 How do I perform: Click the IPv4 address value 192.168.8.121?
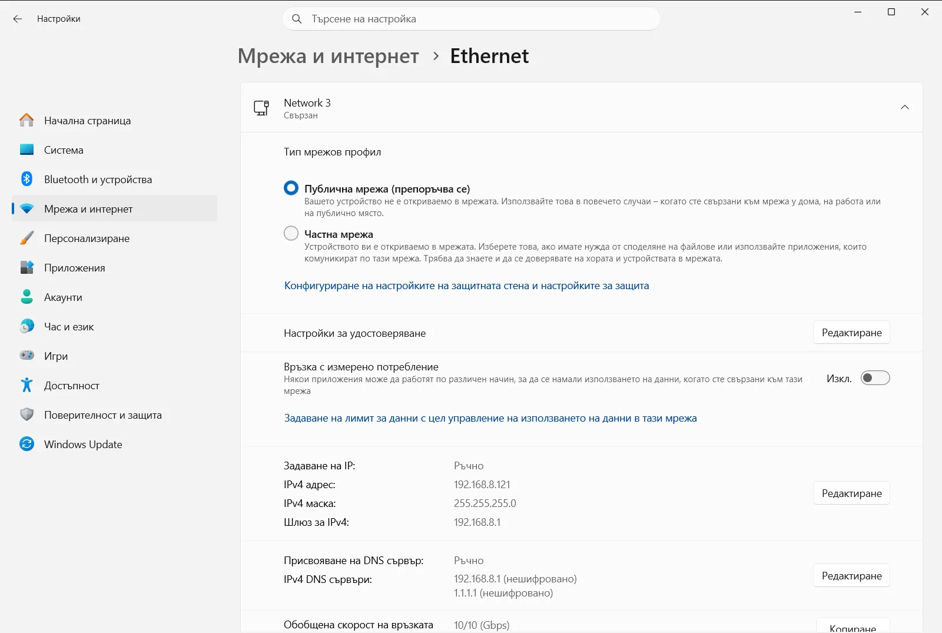[482, 485]
